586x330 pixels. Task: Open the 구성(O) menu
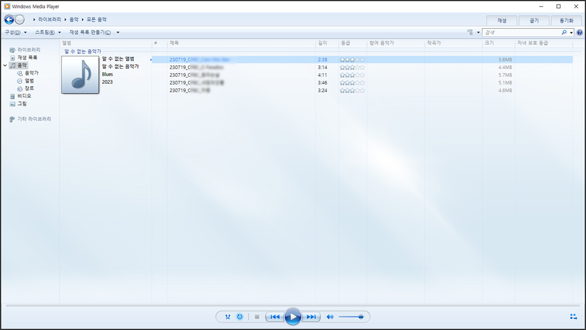coord(16,32)
